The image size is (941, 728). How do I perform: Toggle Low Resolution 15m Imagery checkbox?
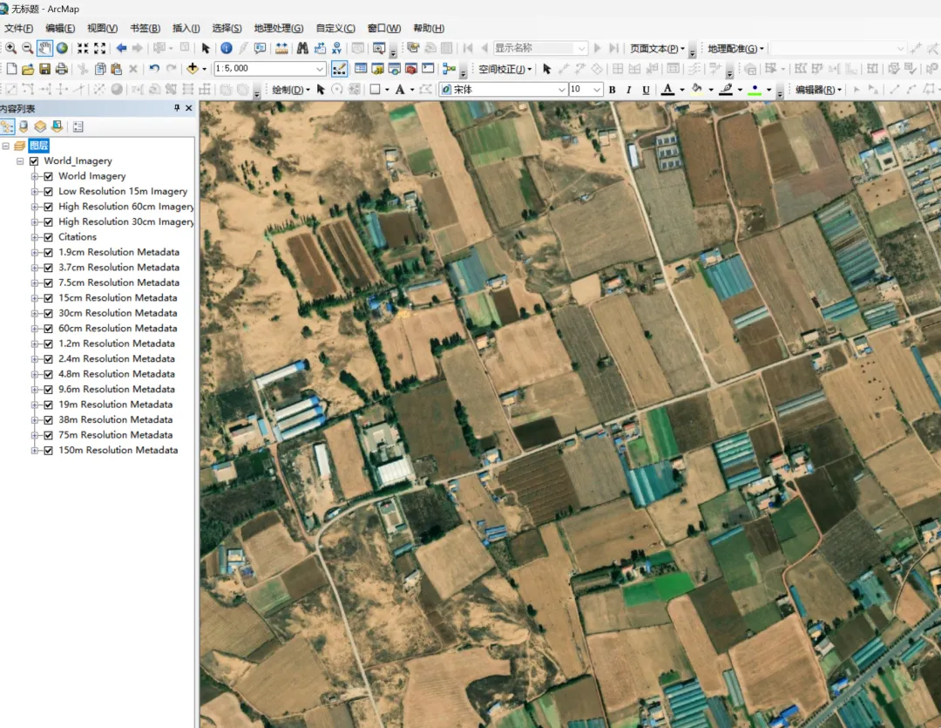49,192
